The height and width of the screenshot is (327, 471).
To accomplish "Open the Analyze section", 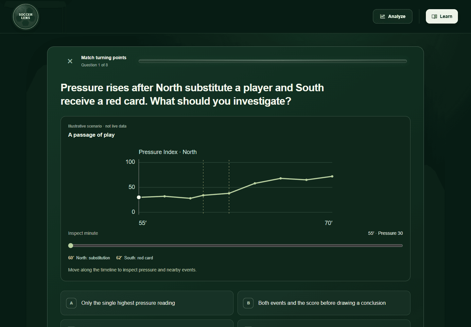I will [x=392, y=16].
